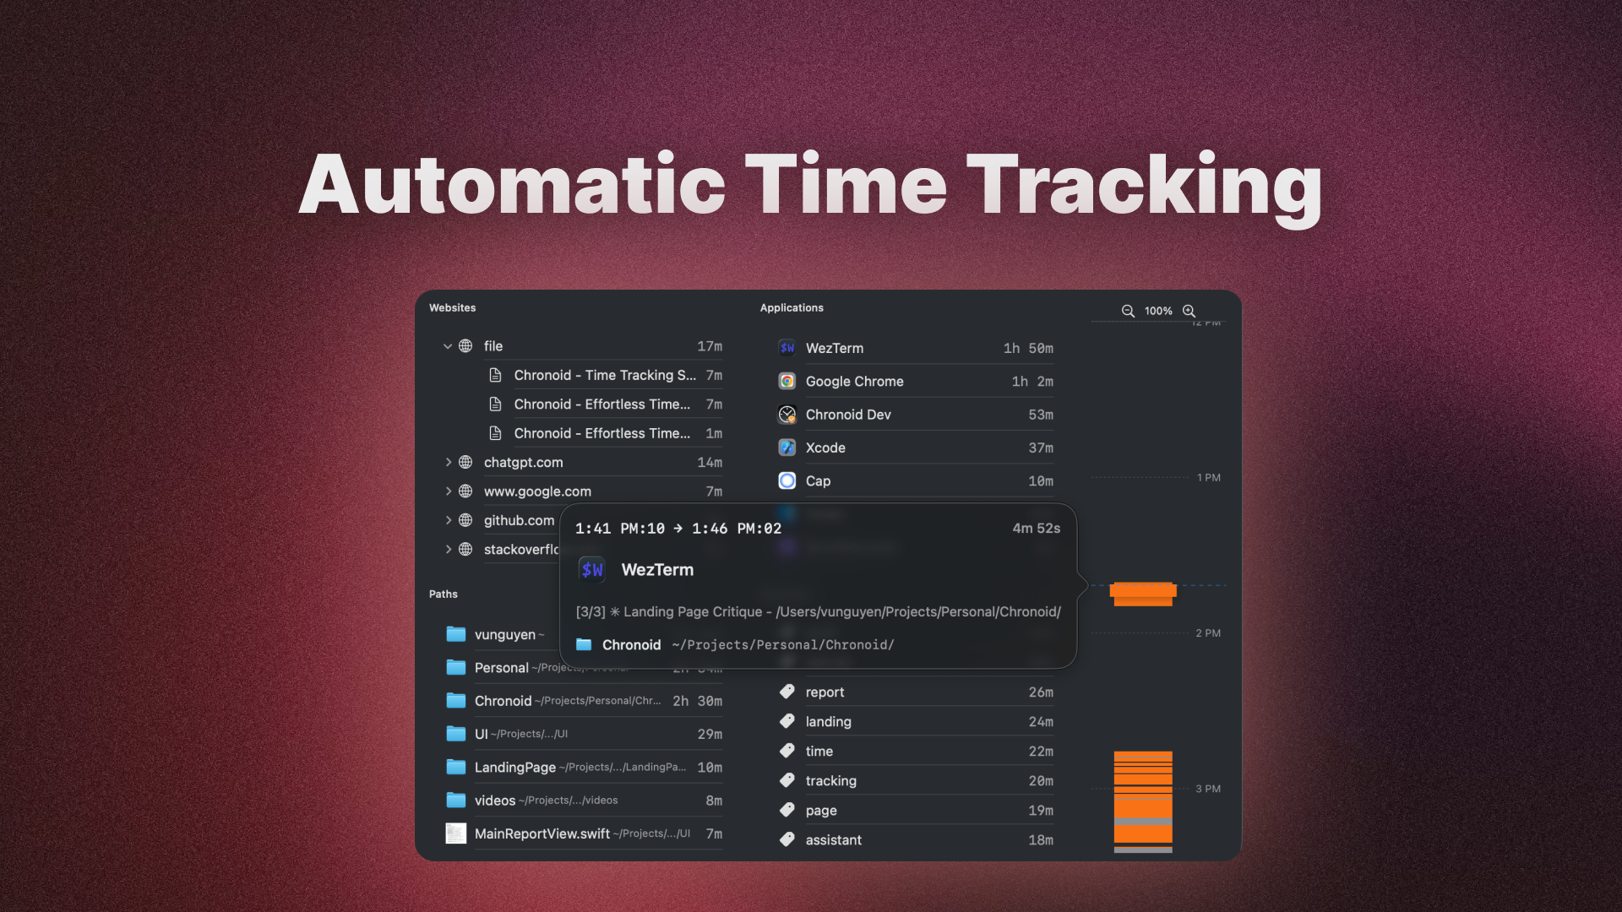This screenshot has width=1622, height=912.
Task: Collapse the file websites group
Action: pyautogui.click(x=448, y=346)
